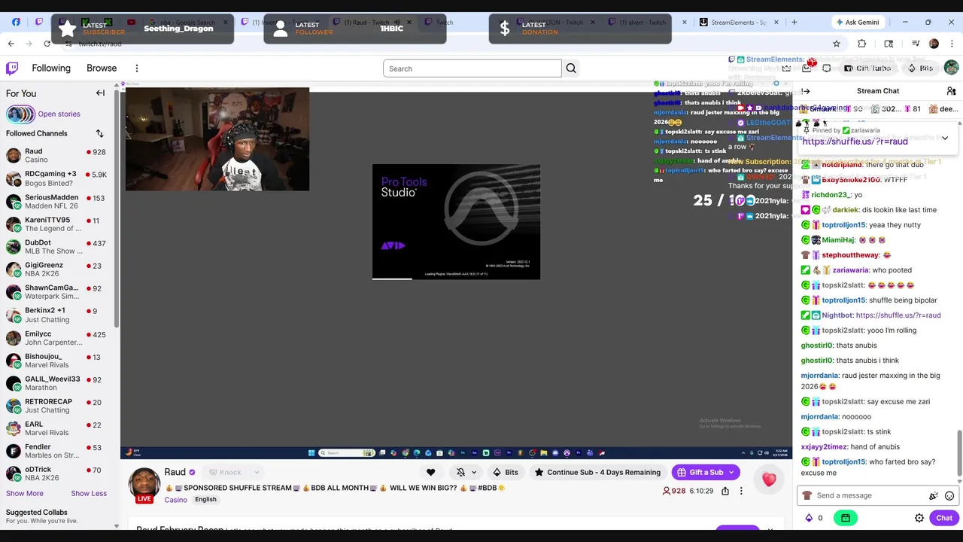963x542 pixels.
Task: Click Bits button under the stream
Action: coord(505,472)
